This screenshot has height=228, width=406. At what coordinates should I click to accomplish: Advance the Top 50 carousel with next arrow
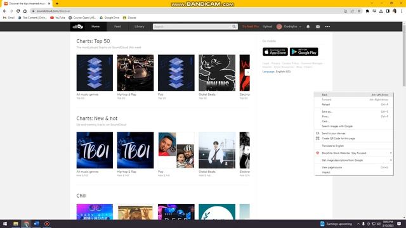tap(247, 72)
